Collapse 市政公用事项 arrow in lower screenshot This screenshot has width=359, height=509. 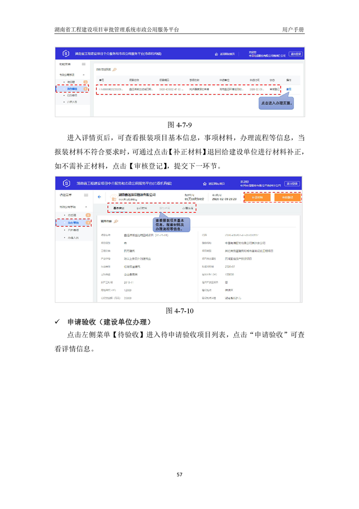pyautogui.click(x=86, y=207)
